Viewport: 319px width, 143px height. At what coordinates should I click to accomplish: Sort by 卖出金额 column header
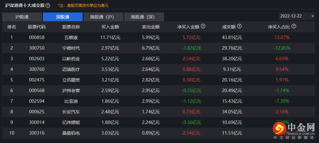(151, 27)
